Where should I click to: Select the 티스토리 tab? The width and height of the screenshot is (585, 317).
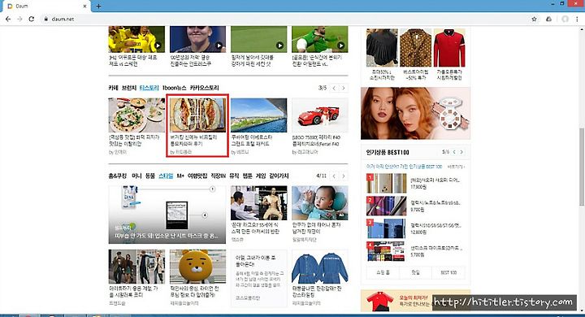pos(149,88)
